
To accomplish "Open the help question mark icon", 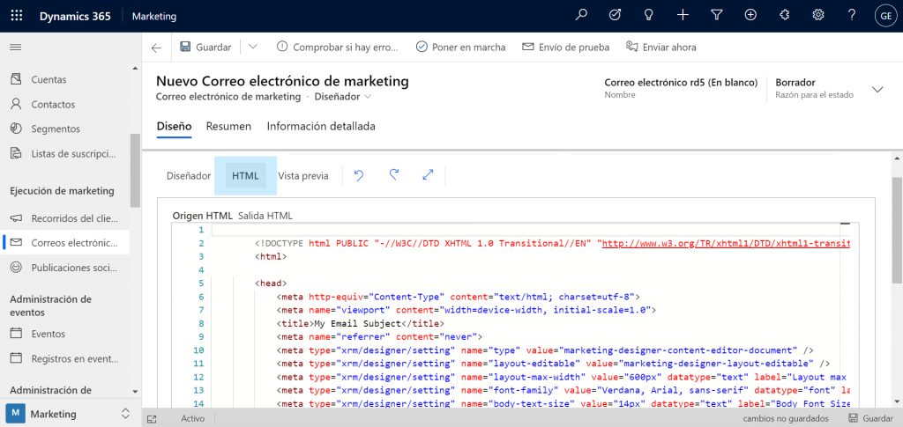I will tap(852, 16).
